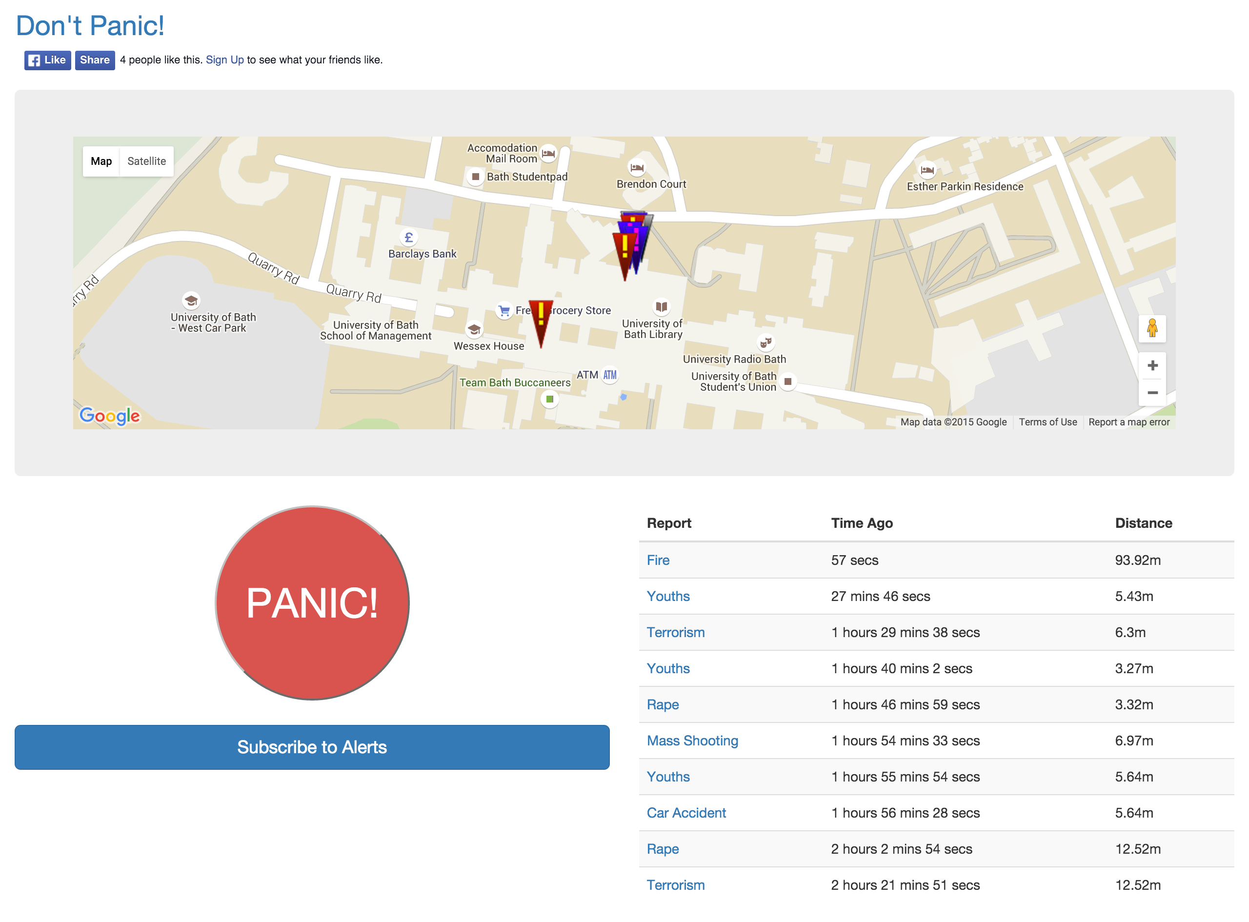
Task: Click Subscribe to Alerts button
Action: click(x=311, y=747)
